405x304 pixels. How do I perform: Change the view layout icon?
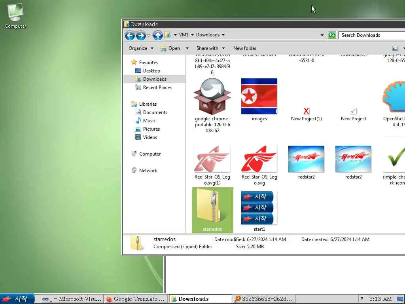pyautogui.click(x=395, y=48)
